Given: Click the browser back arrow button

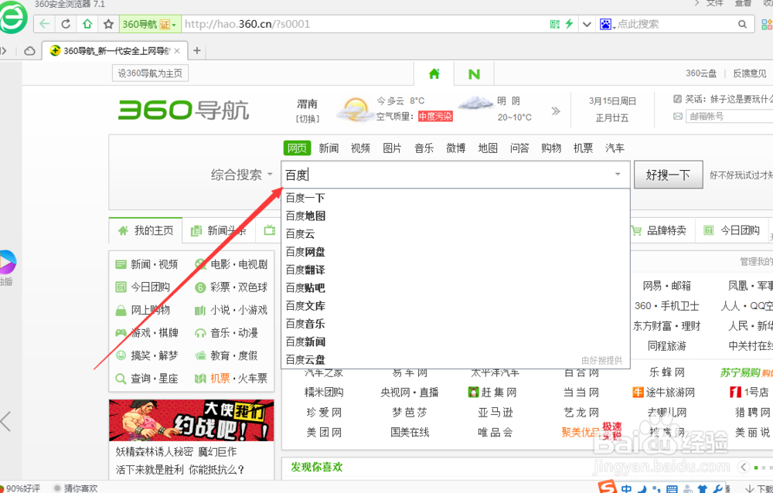Looking at the screenshot, I should tap(44, 24).
